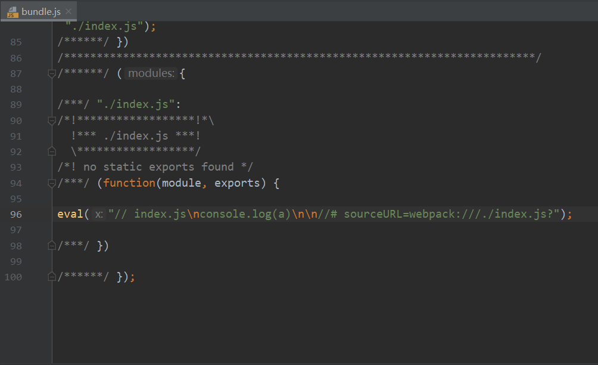Screen dimensions: 598x365
Task: Click line number 91 in gutter
Action: [16, 137]
